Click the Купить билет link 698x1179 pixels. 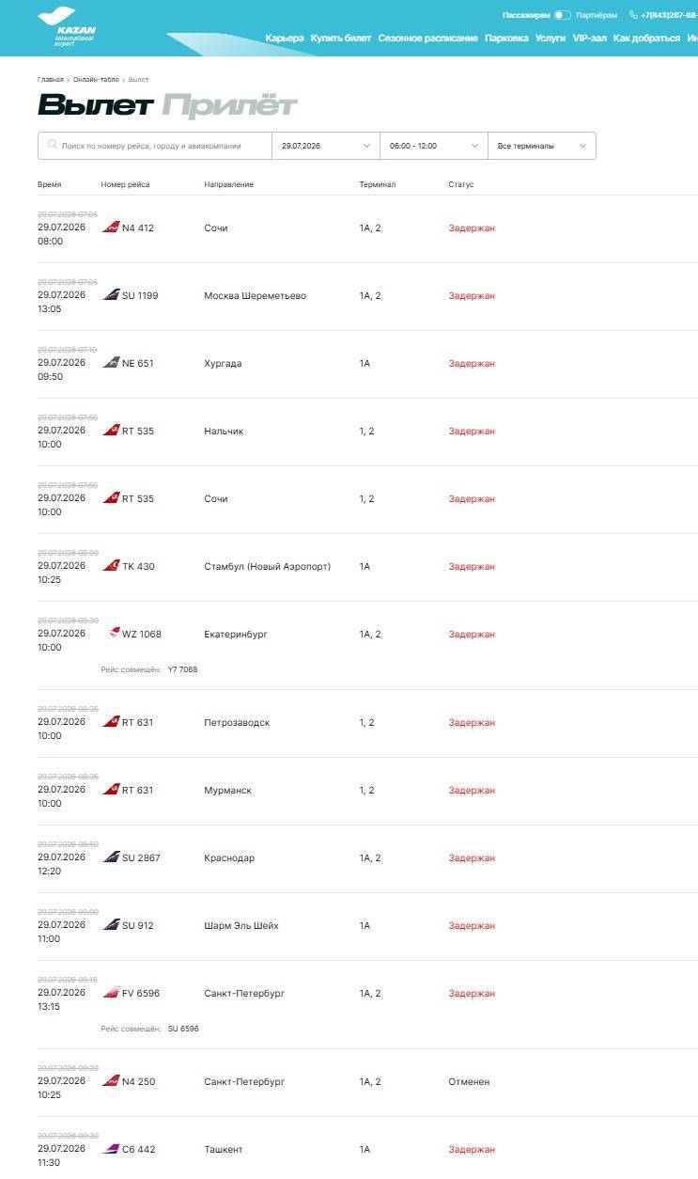(x=341, y=39)
